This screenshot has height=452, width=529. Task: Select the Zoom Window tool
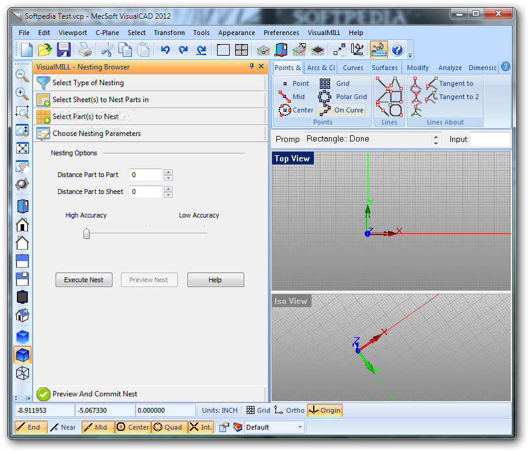[22, 112]
